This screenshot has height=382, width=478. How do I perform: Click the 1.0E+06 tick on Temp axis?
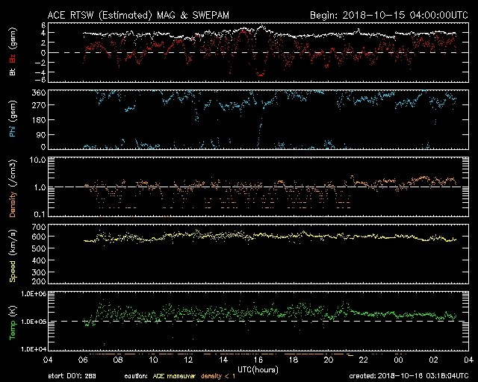(x=27, y=293)
